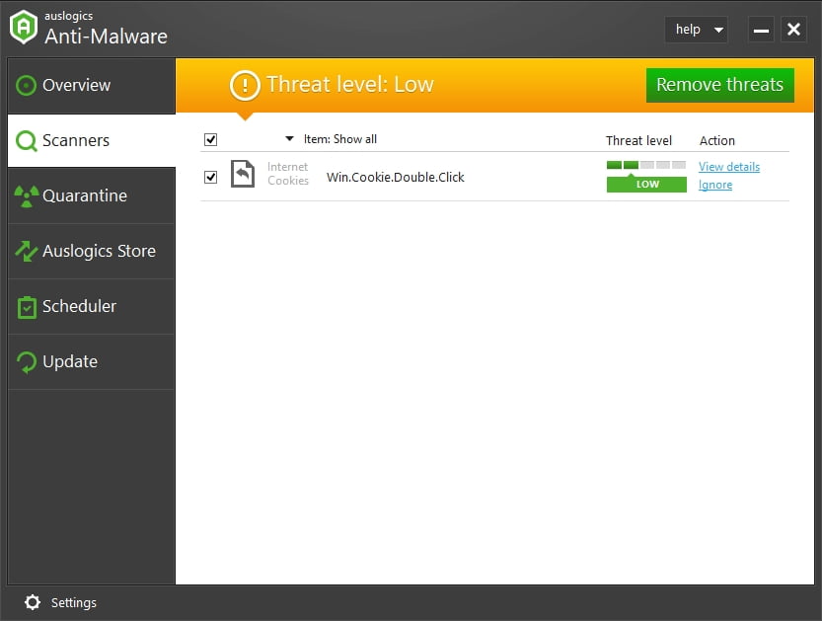Go to the Quarantine section

91,196
